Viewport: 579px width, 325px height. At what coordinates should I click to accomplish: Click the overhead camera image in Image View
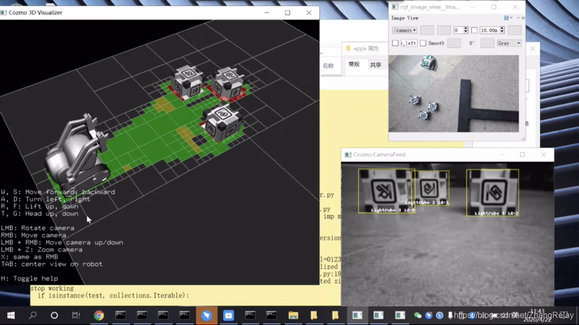(453, 94)
